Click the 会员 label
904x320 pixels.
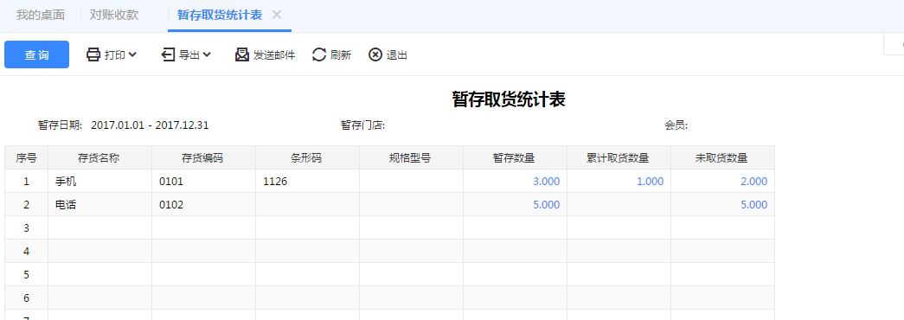pyautogui.click(x=676, y=125)
